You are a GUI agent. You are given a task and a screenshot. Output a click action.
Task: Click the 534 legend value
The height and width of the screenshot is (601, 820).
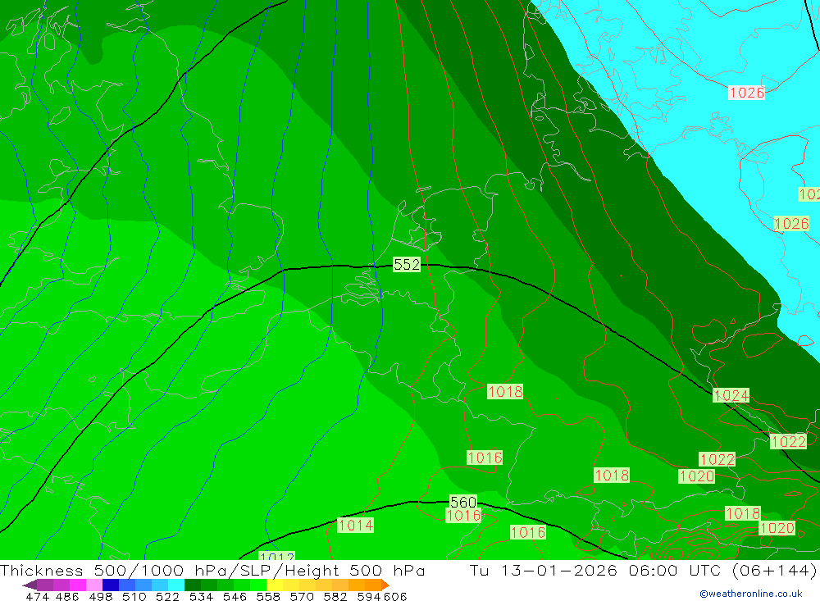[201, 597]
